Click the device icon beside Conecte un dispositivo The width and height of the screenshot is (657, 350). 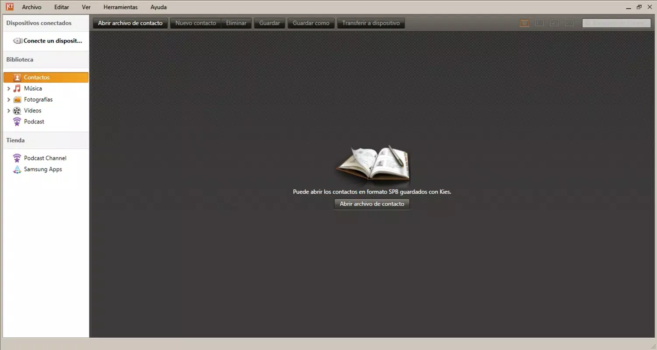[18, 41]
